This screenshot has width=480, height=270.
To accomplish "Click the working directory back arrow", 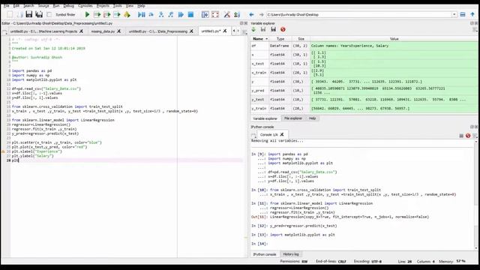I will pyautogui.click(x=251, y=14).
